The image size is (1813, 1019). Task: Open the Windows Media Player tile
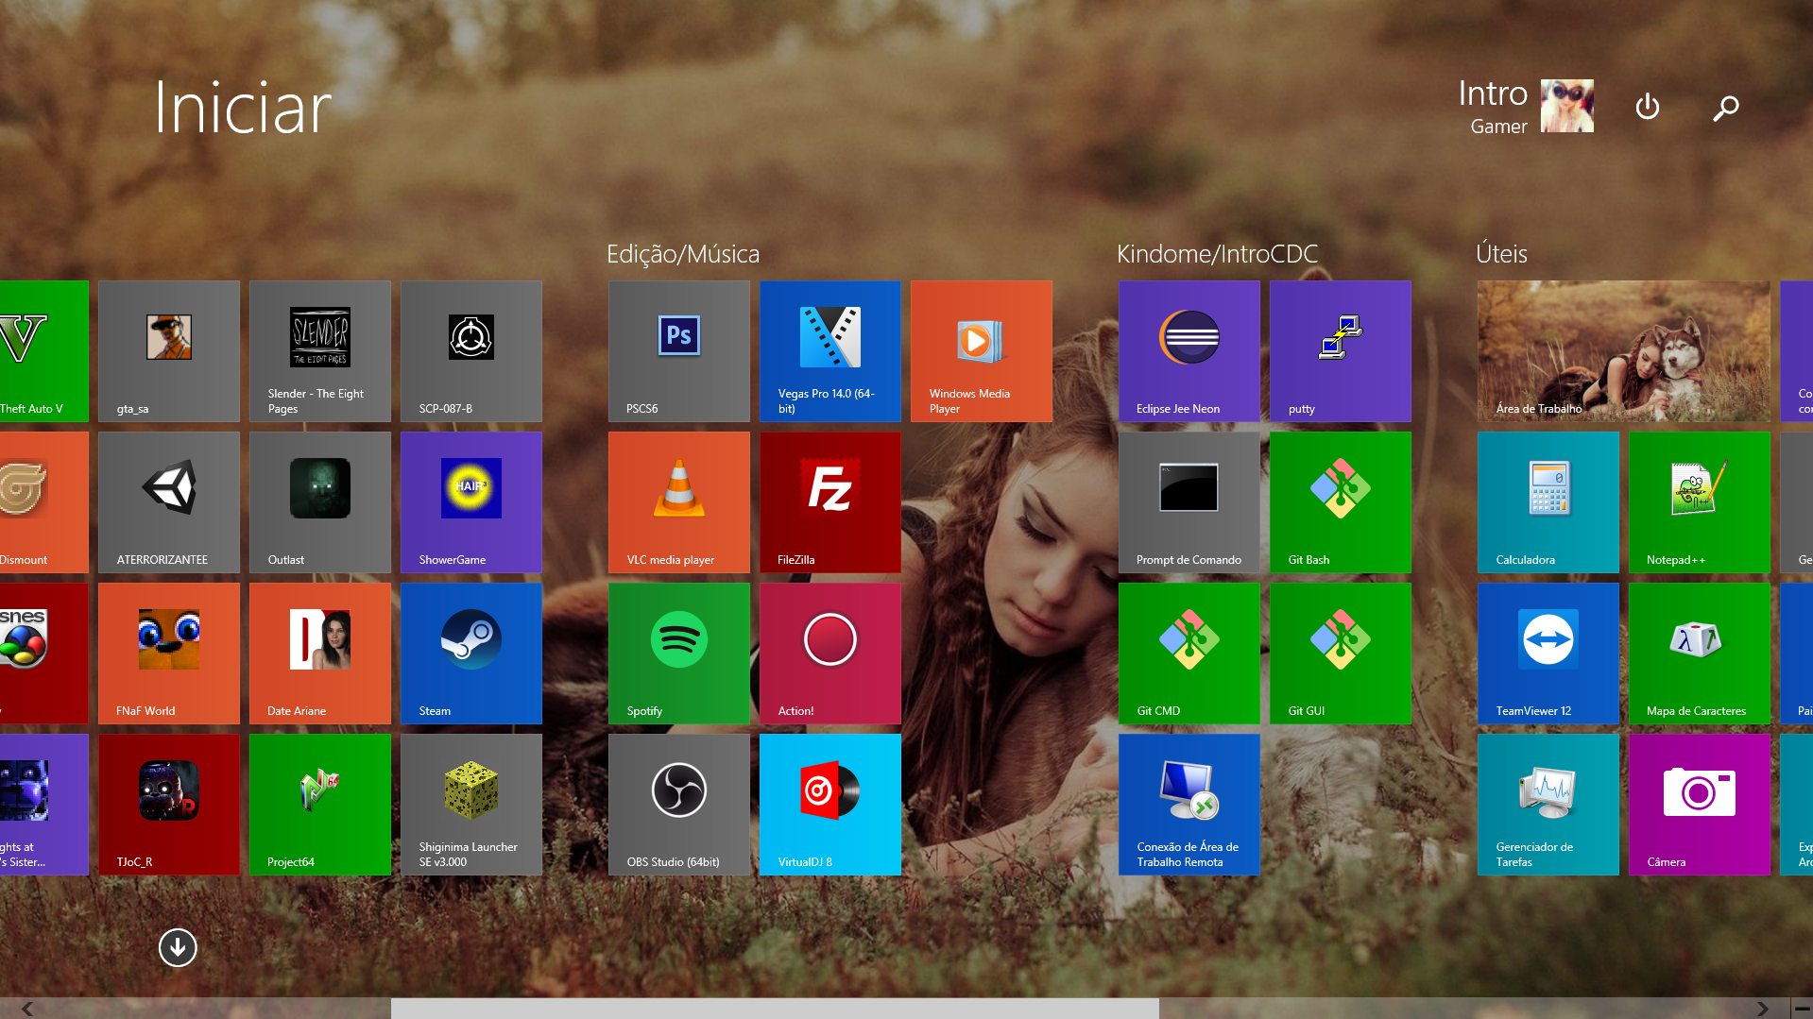(x=982, y=351)
